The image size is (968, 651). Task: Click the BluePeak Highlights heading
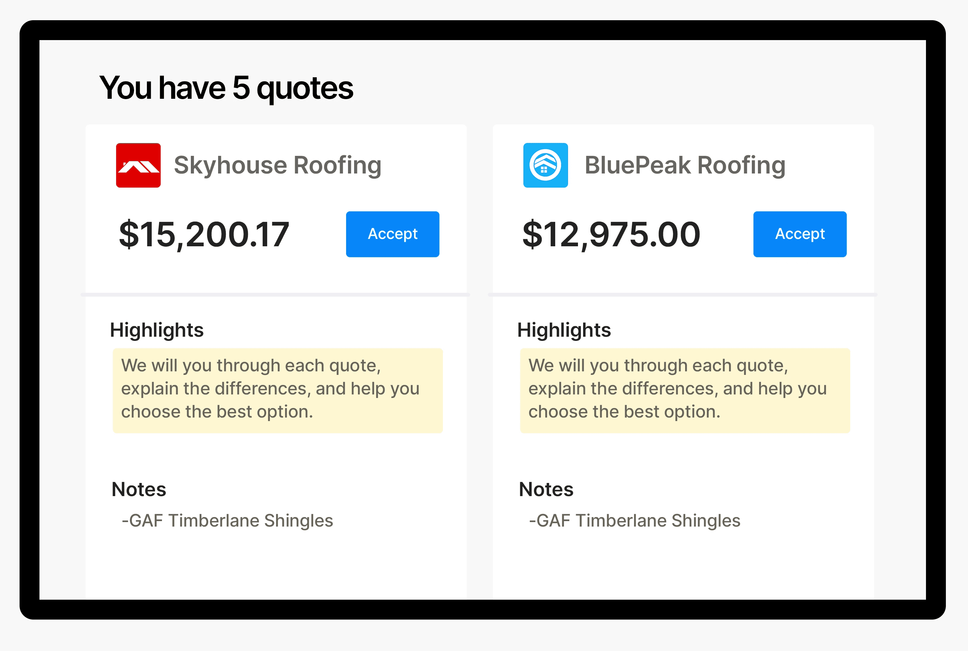tap(564, 331)
